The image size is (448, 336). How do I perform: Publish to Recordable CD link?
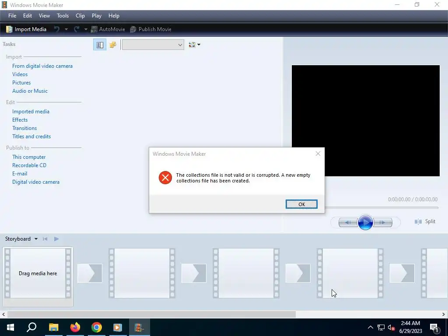point(29,165)
